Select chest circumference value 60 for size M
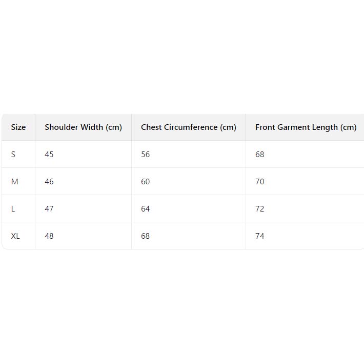Viewport: 364px width, 364px height. 146,182
